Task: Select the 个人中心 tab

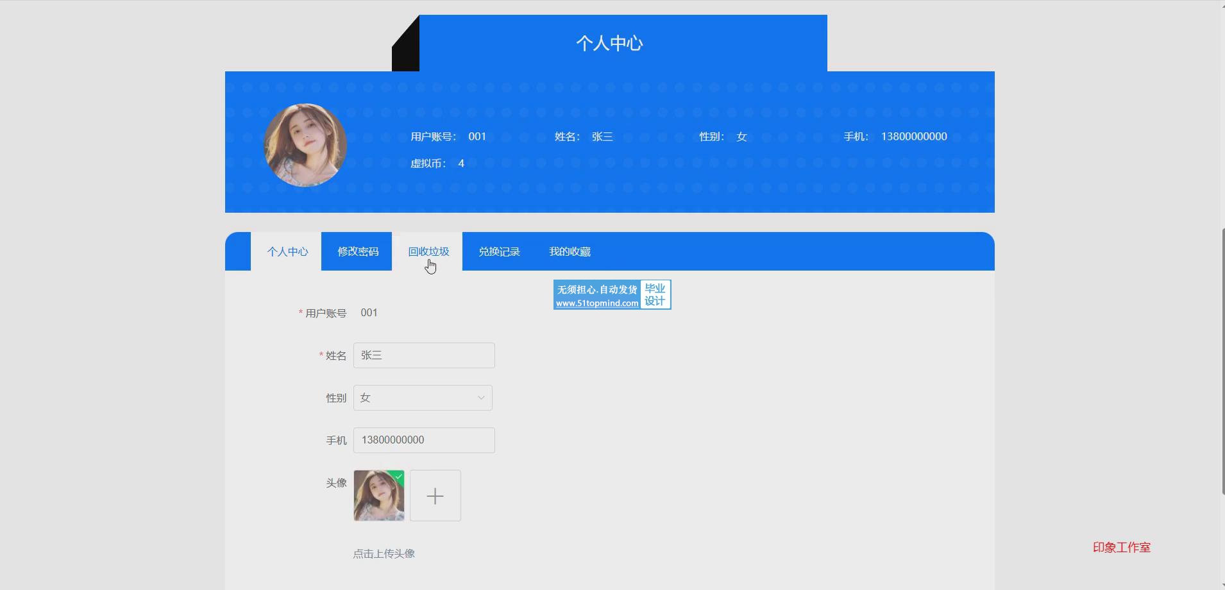Action: pyautogui.click(x=287, y=252)
